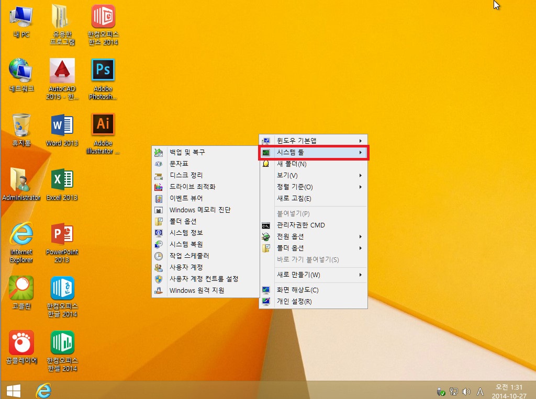The height and width of the screenshot is (399, 536).
Task: Launch Excel 2013 desktop icon
Action: (62, 184)
